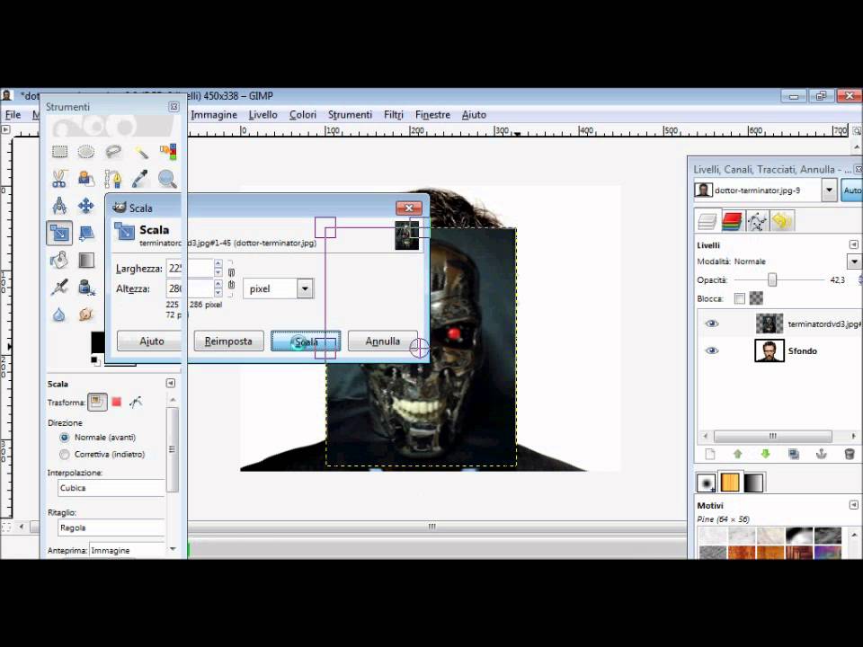
Task: Select the Measure compass tool
Action: pyautogui.click(x=59, y=206)
